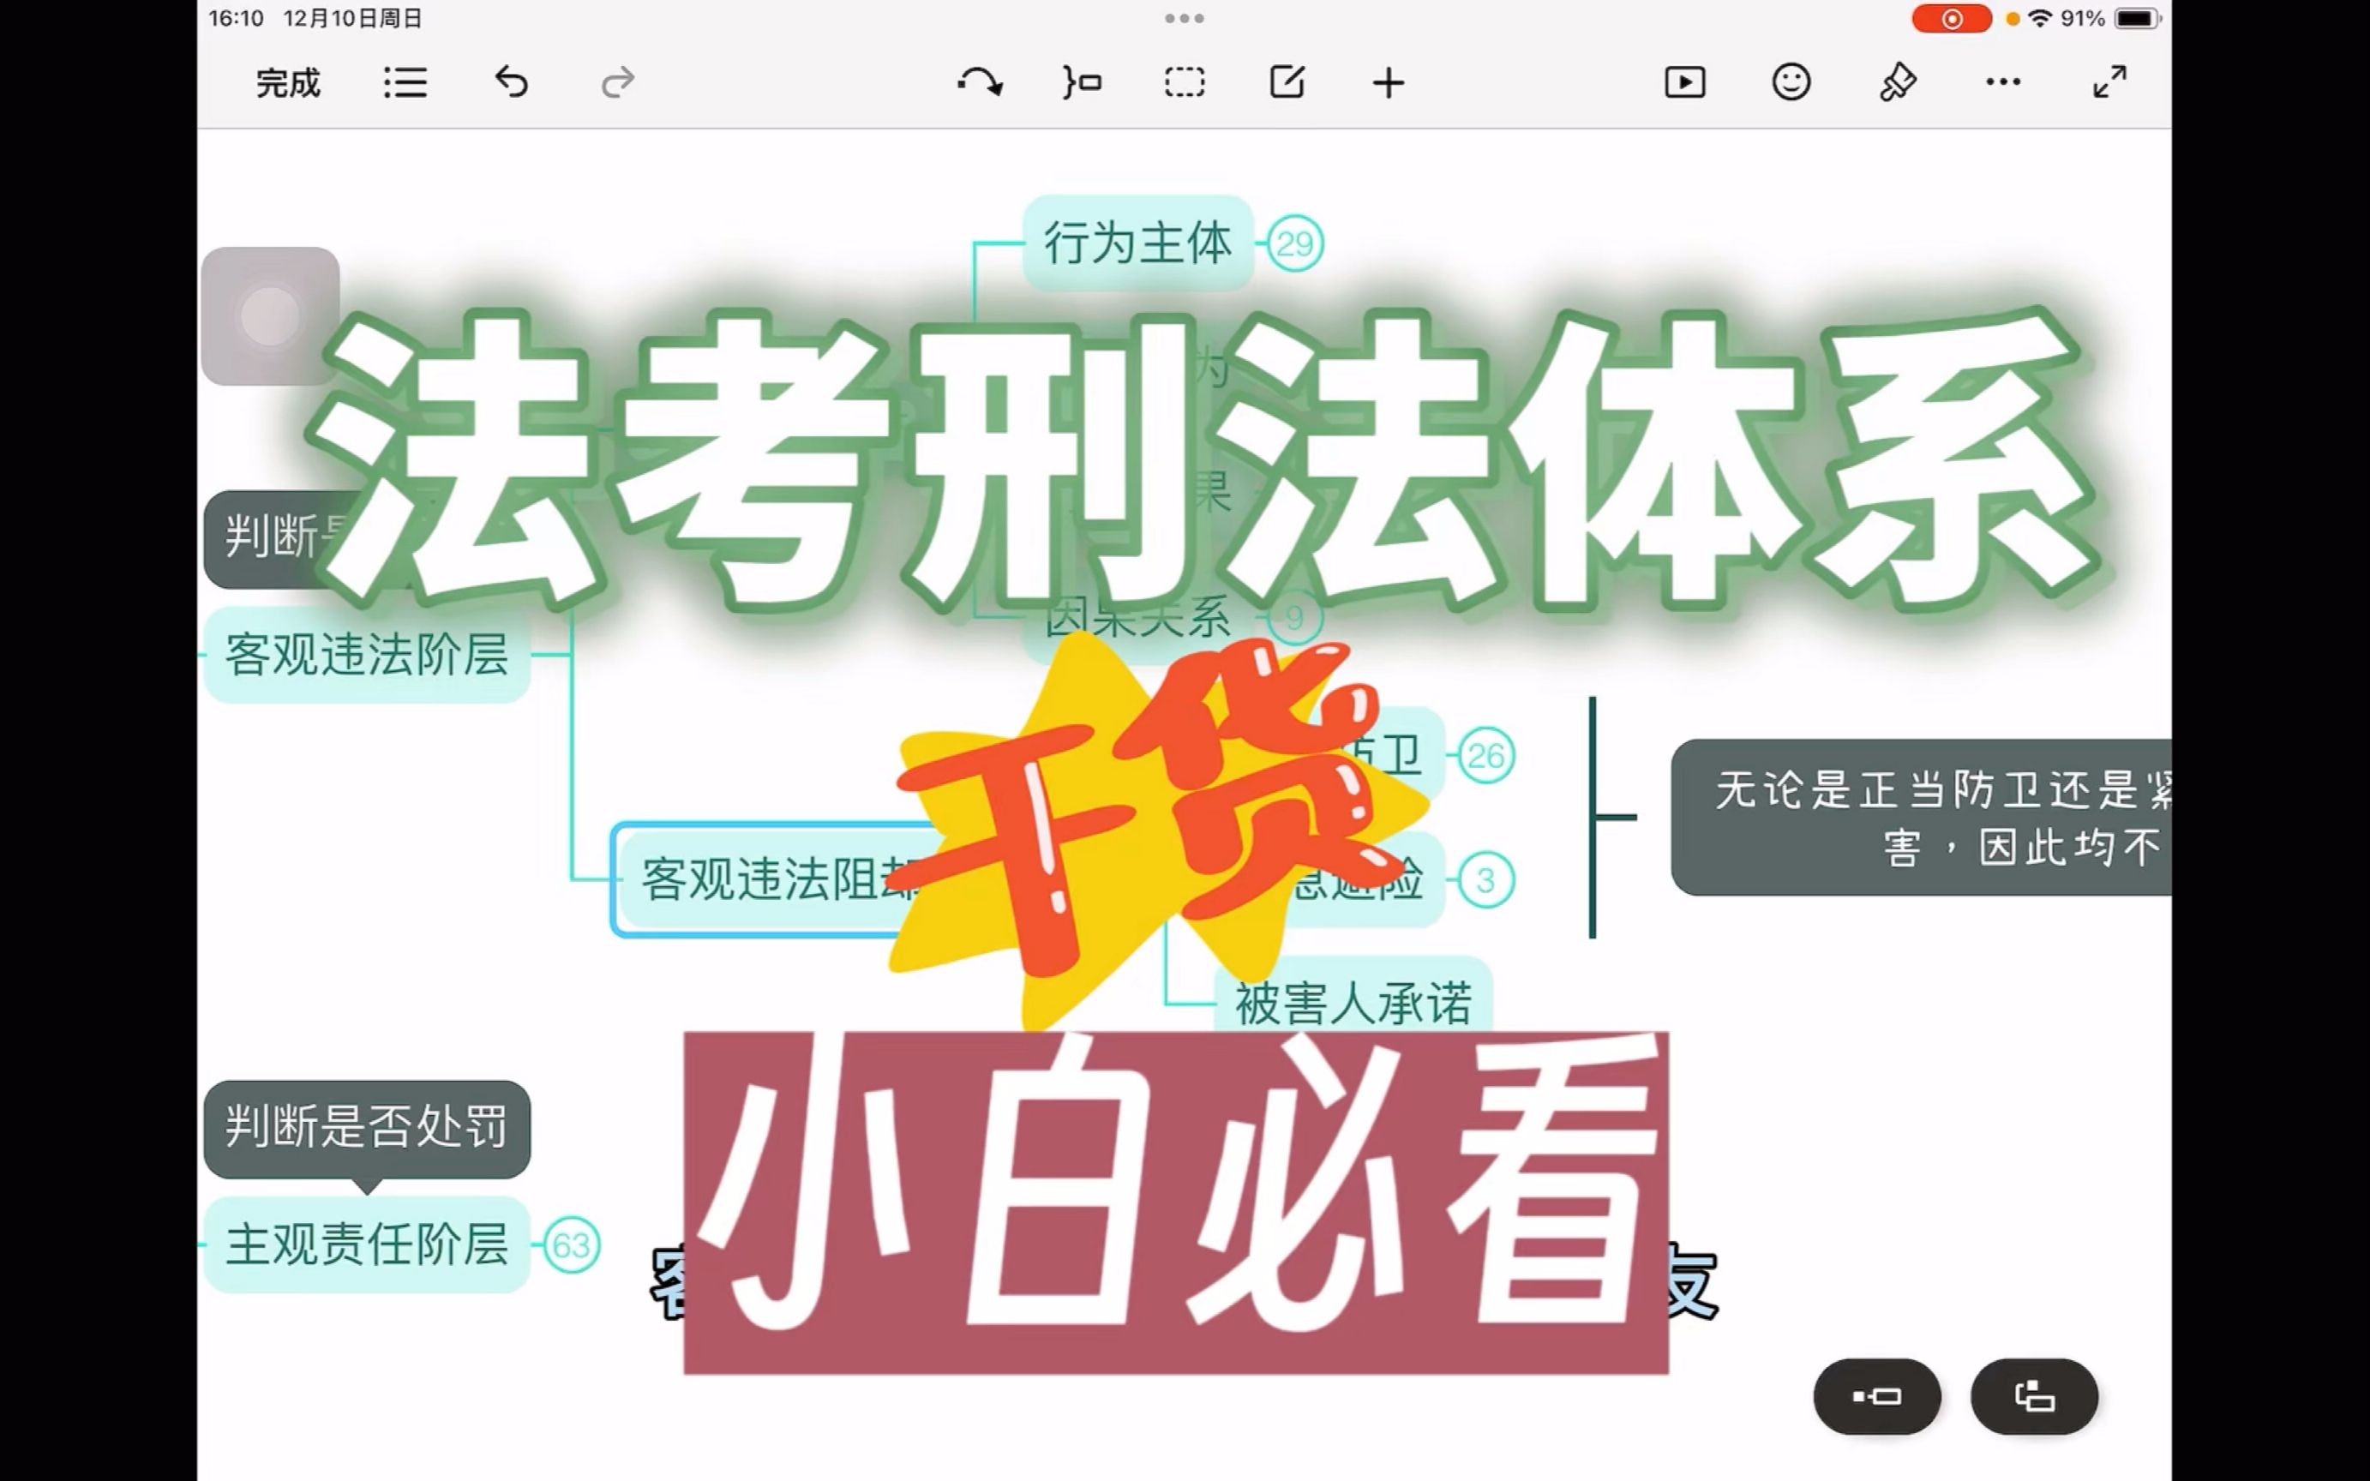Tap the battery status icon
2370x1481 pixels.
[2136, 19]
